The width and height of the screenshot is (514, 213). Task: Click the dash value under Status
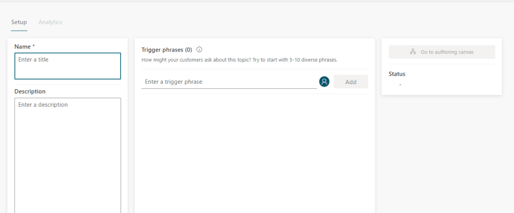(400, 85)
